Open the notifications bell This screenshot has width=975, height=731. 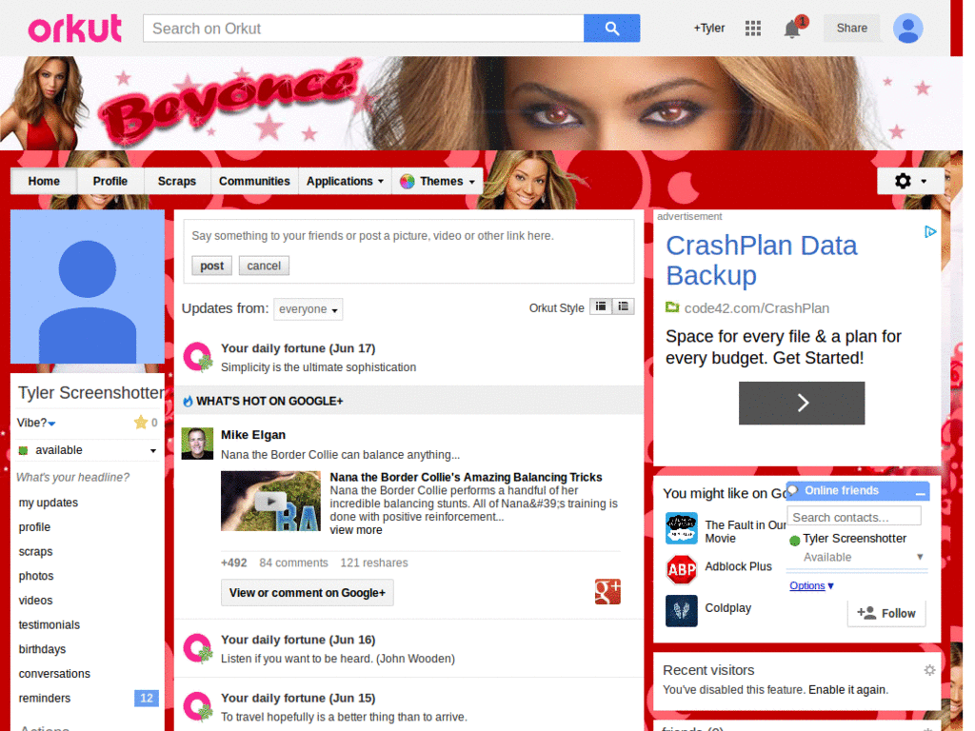click(792, 29)
